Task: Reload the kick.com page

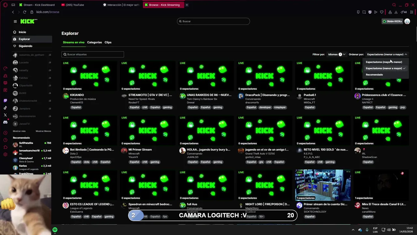Action: click(x=24, y=12)
